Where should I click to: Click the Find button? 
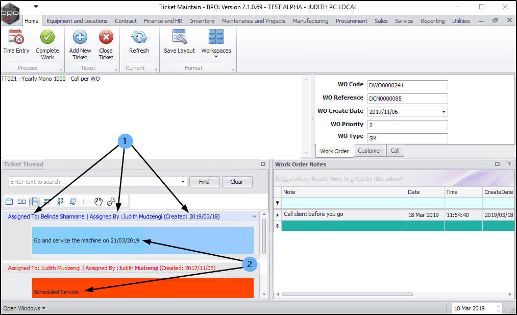(x=205, y=182)
